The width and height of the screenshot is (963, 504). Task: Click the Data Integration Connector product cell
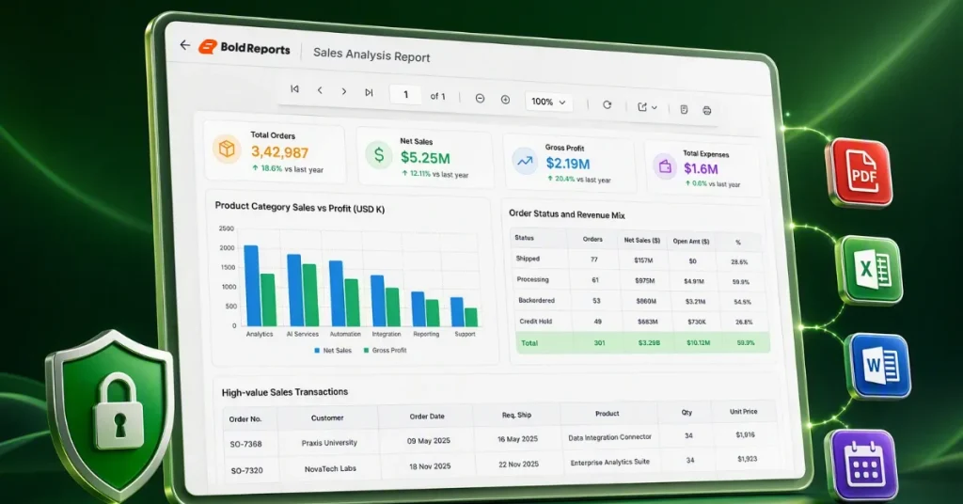tap(609, 437)
